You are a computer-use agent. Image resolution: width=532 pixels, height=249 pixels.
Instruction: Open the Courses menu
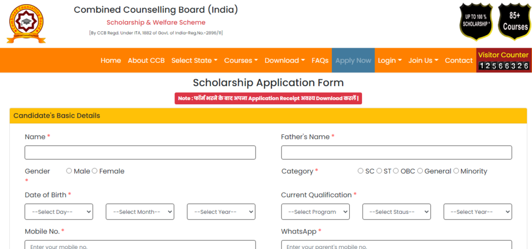[x=241, y=60]
